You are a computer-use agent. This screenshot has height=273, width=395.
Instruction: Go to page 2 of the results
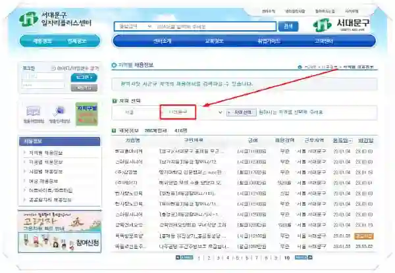tap(209, 258)
